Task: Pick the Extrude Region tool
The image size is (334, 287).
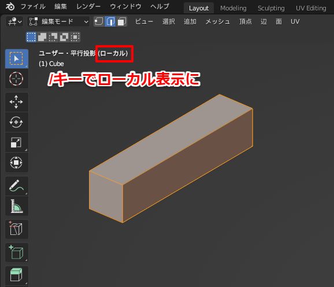Action: (17, 275)
